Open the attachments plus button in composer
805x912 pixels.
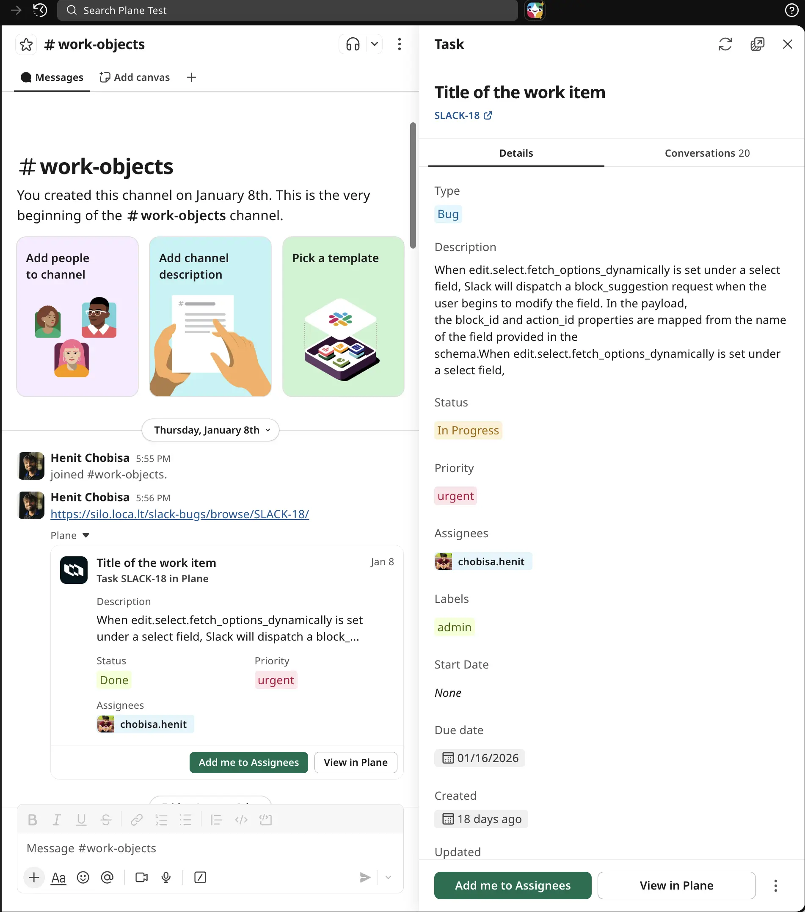[34, 877]
